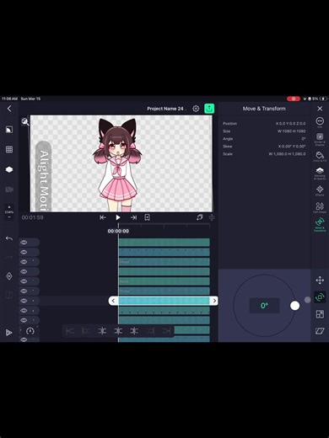Close the Move & Transform panel
The height and width of the screenshot is (438, 329).
(x=320, y=109)
